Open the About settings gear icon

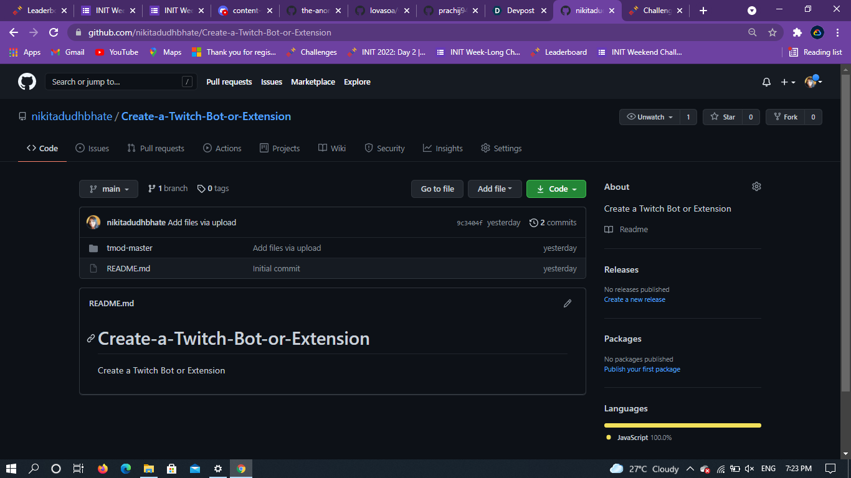756,186
